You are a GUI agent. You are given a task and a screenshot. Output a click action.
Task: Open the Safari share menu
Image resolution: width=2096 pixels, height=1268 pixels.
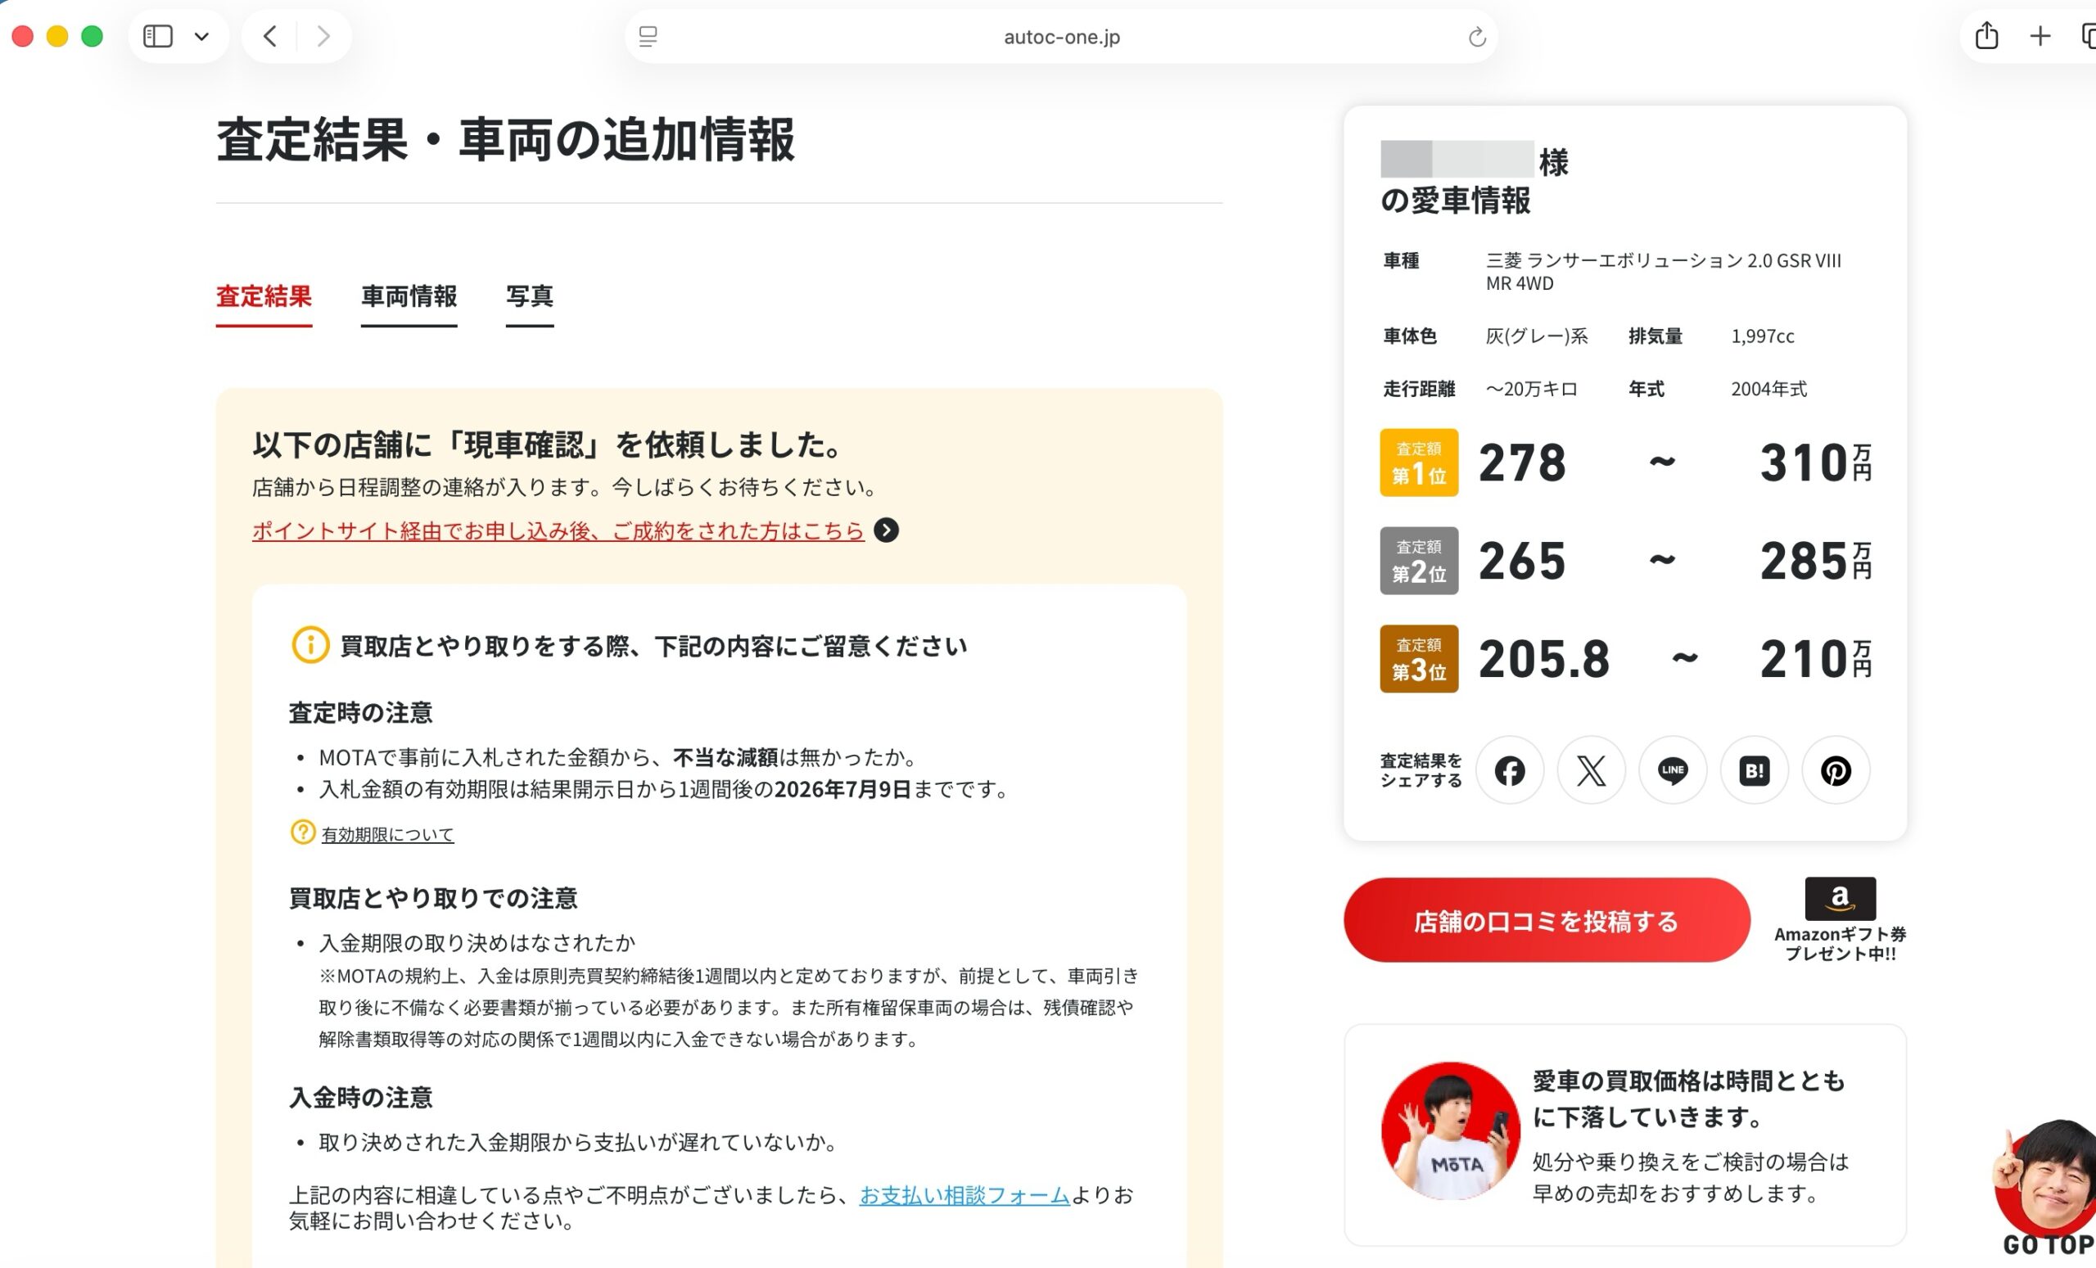(1986, 36)
